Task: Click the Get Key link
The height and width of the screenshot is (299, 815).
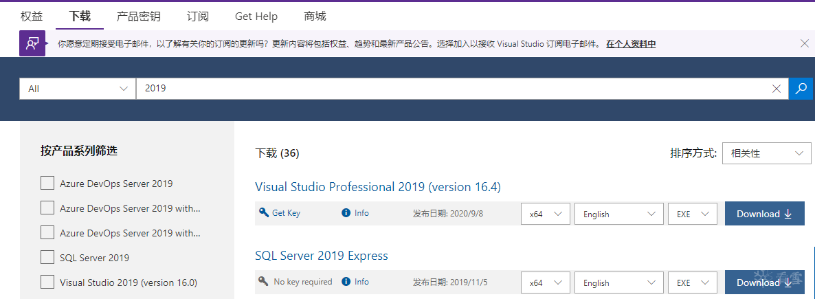Action: coord(286,212)
